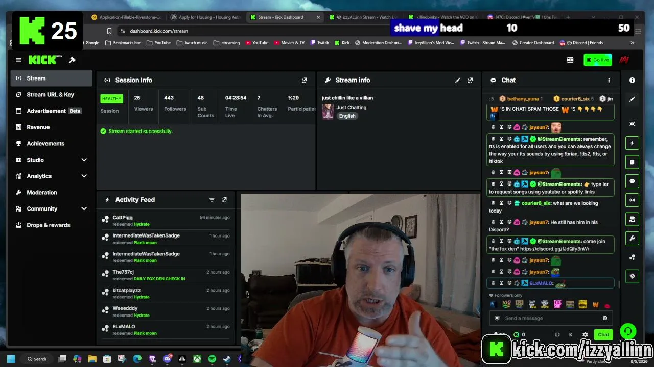Viewport: 654px width, 367px height.
Task: Open Stream URL & Key page
Action: pyautogui.click(x=51, y=94)
